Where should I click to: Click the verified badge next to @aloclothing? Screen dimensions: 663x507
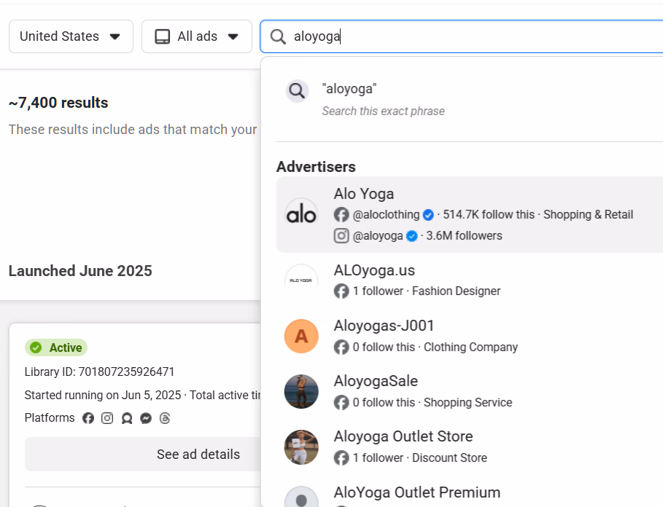pyautogui.click(x=427, y=215)
